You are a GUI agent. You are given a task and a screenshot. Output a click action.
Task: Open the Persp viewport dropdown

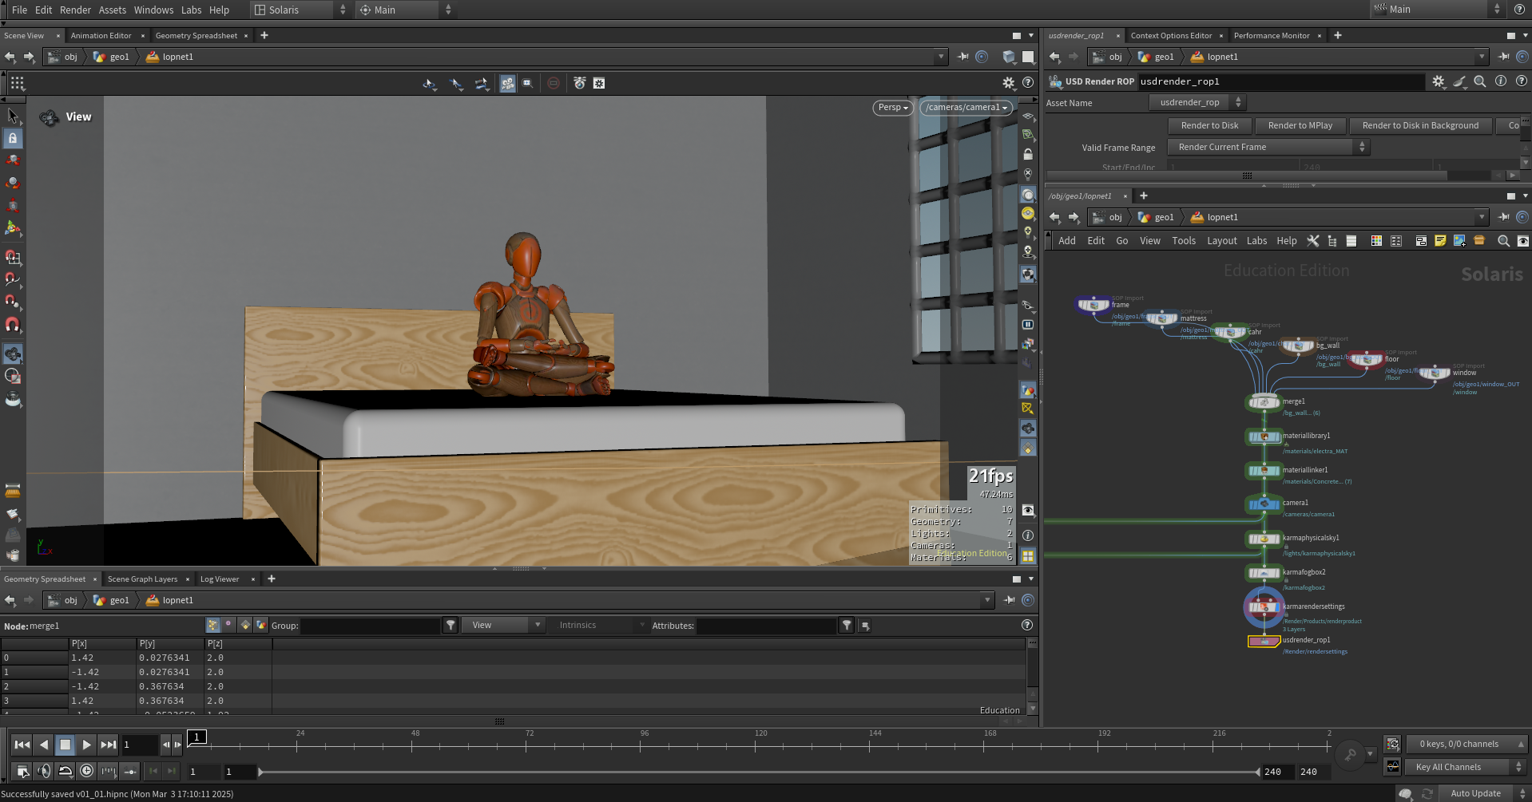893,108
